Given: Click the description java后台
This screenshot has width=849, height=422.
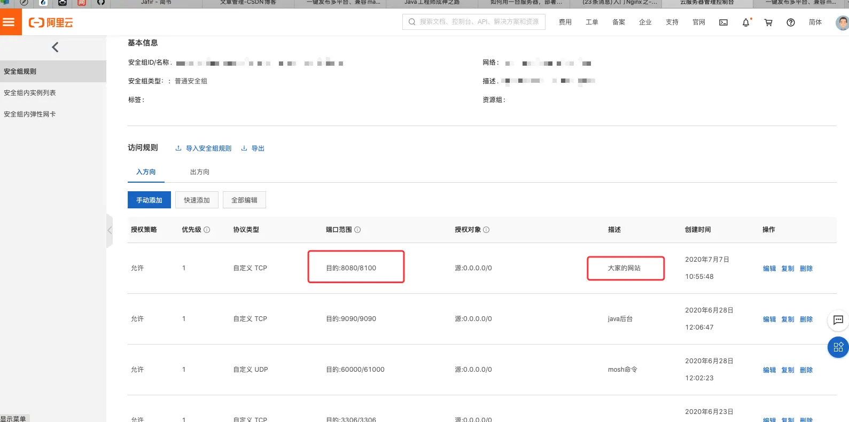Looking at the screenshot, I should pos(620,319).
